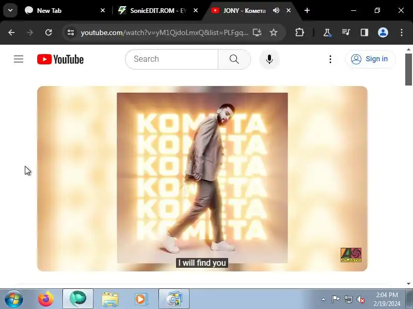Screen dimensions: 413x309
Task: Open the clock showing 2:04 PM
Action: (x=387, y=299)
